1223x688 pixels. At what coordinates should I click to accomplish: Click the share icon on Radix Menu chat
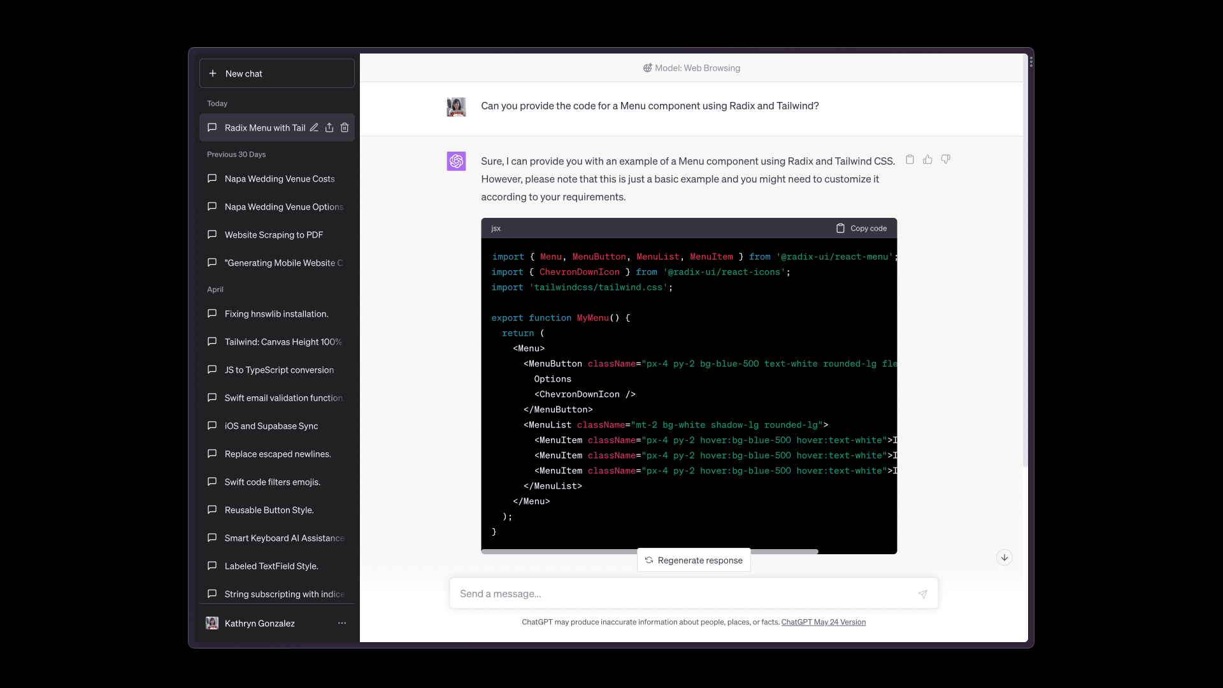point(329,127)
